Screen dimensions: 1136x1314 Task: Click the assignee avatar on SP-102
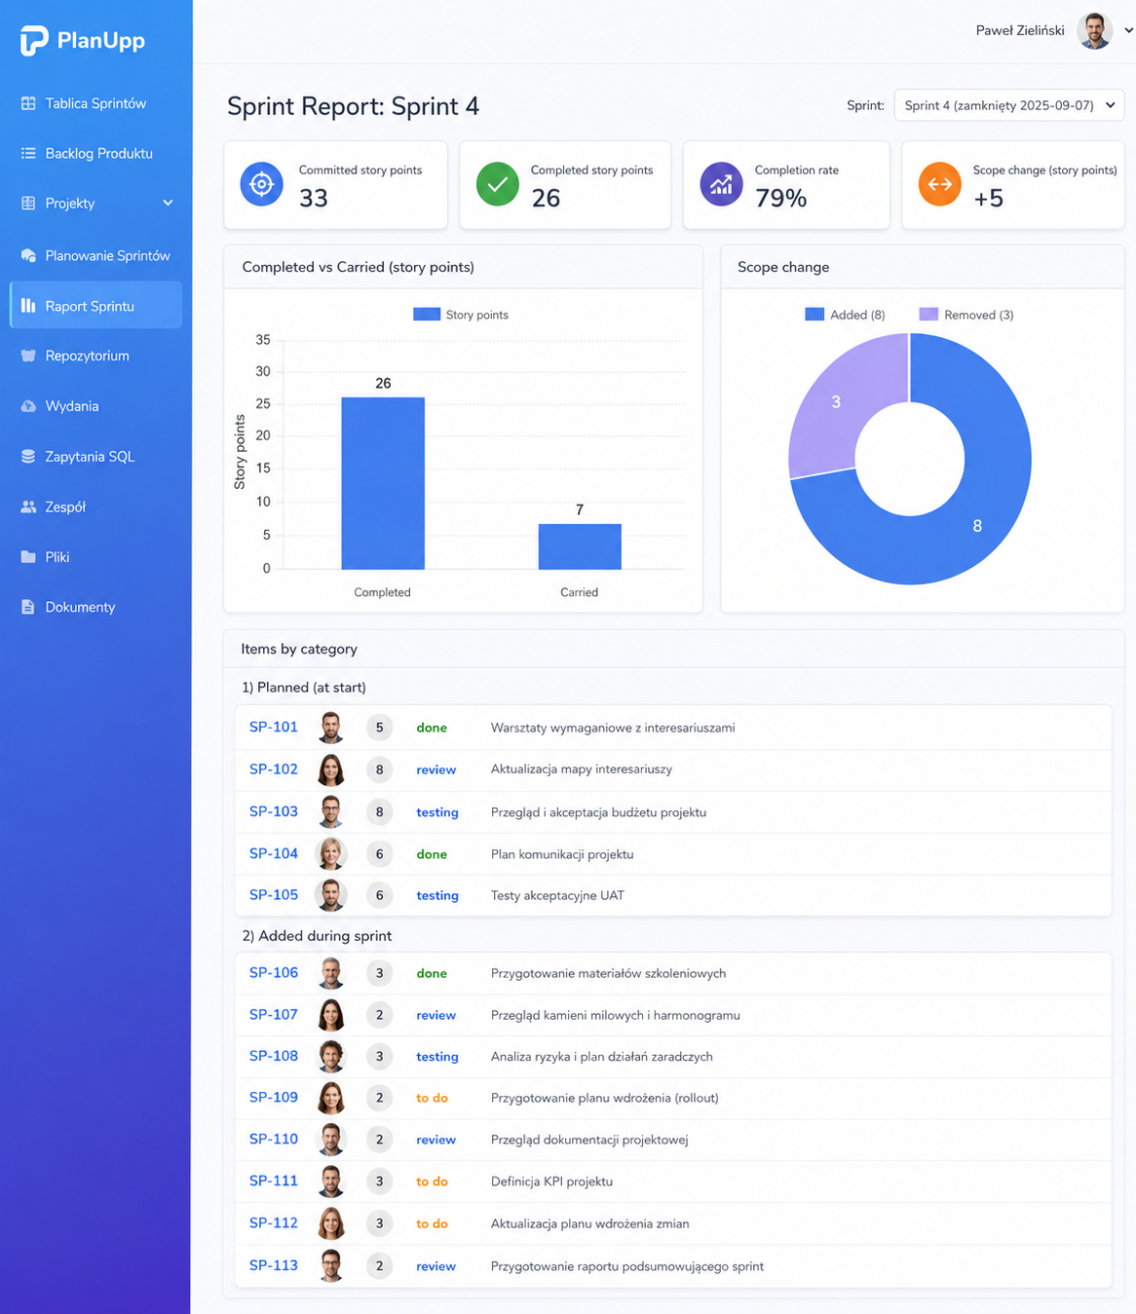tap(331, 770)
